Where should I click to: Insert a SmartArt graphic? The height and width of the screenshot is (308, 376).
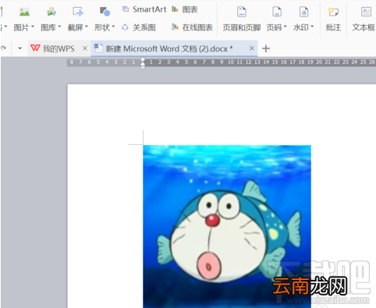click(x=144, y=9)
